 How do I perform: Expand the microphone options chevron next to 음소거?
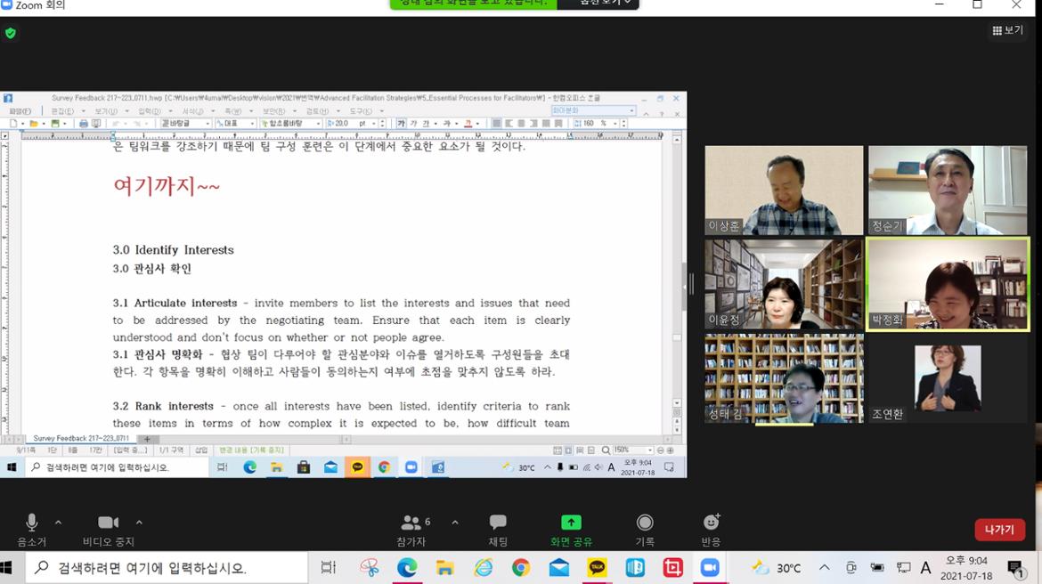[x=57, y=523]
